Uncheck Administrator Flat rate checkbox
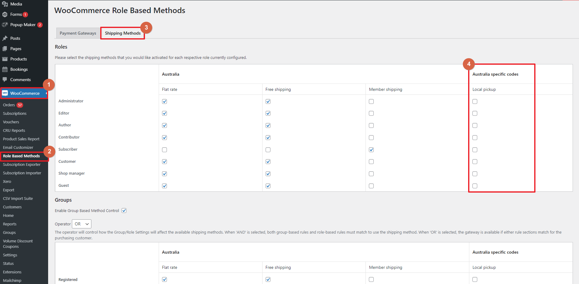 [x=164, y=101]
